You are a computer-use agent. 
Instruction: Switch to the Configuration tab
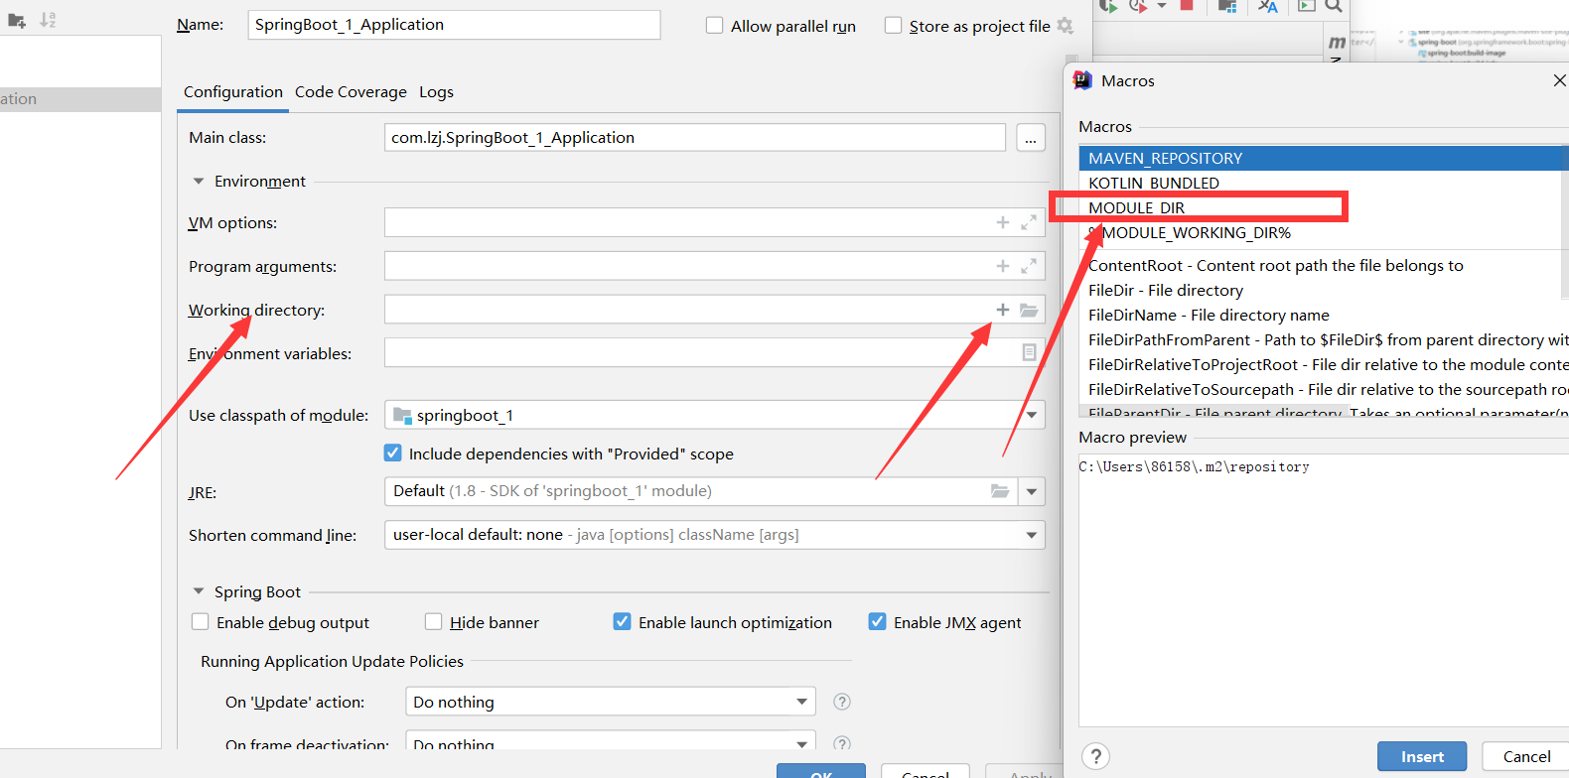point(232,92)
